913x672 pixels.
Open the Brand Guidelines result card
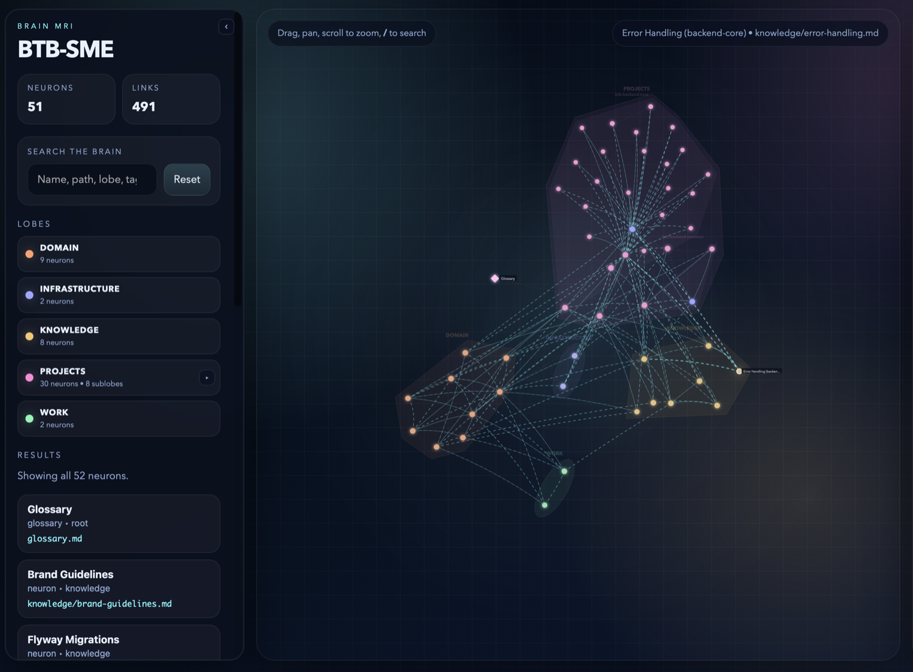(x=119, y=588)
